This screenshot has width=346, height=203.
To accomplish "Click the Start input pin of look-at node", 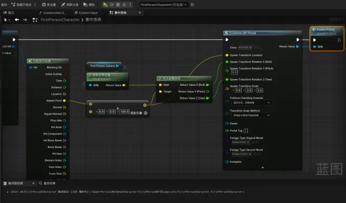I will [x=160, y=85].
